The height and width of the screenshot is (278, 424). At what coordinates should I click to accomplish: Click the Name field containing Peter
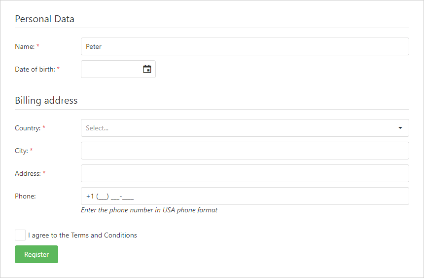point(245,46)
